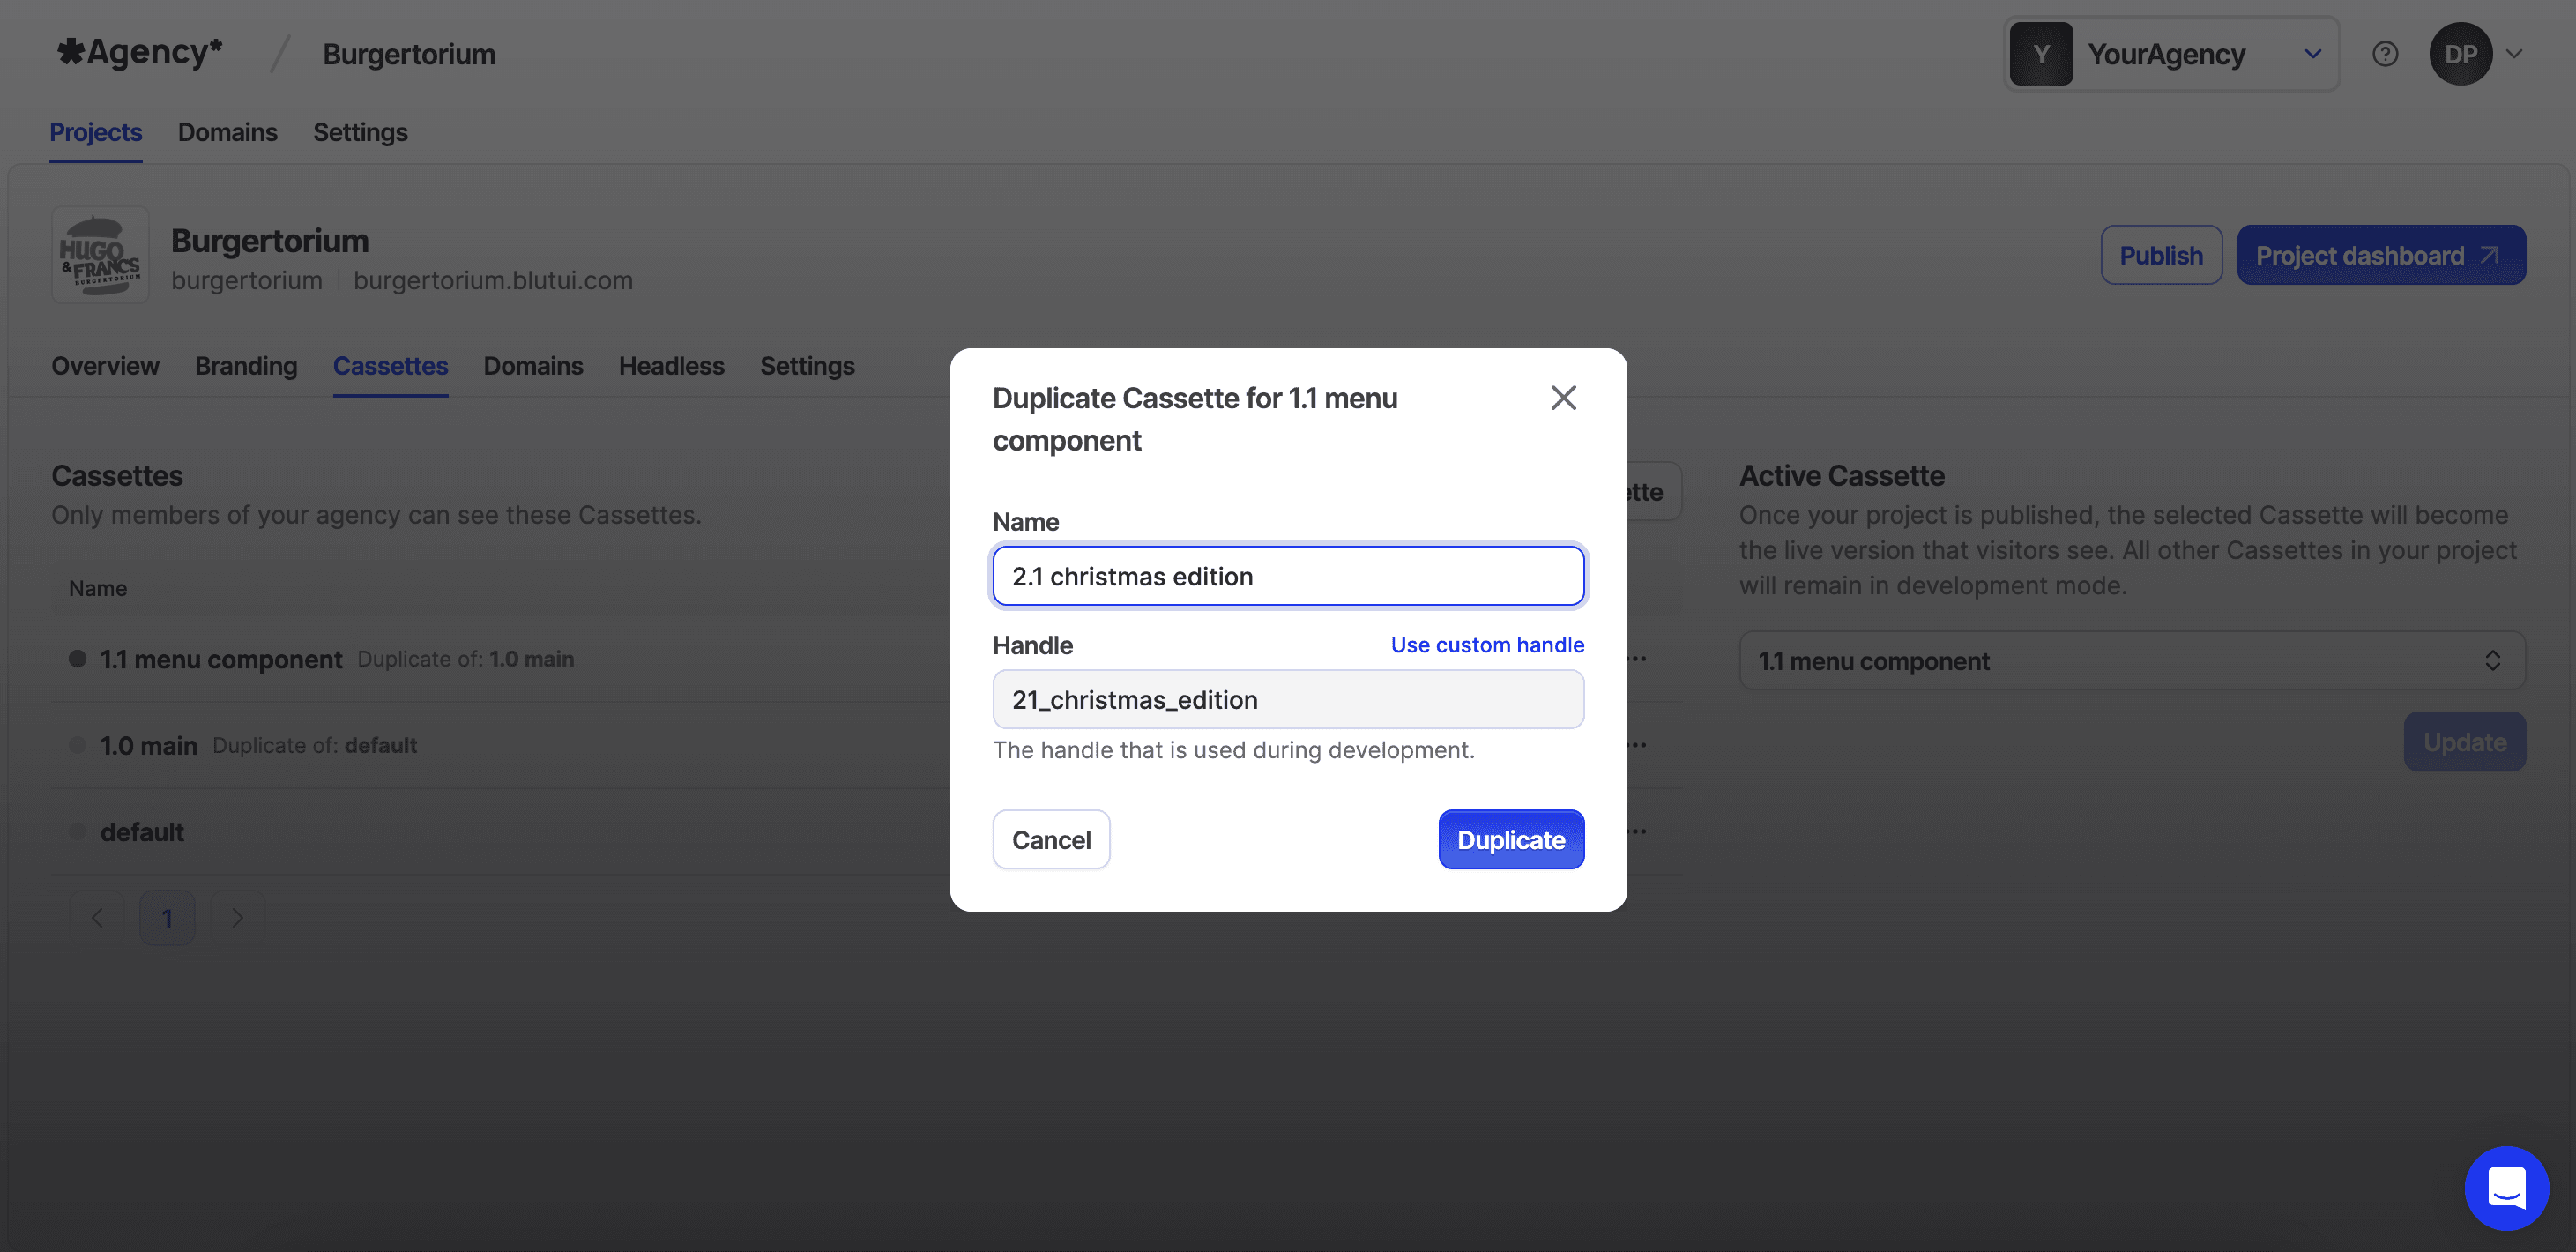Close the Duplicate Cassette dialog
This screenshot has width=2576, height=1252.
point(1563,398)
